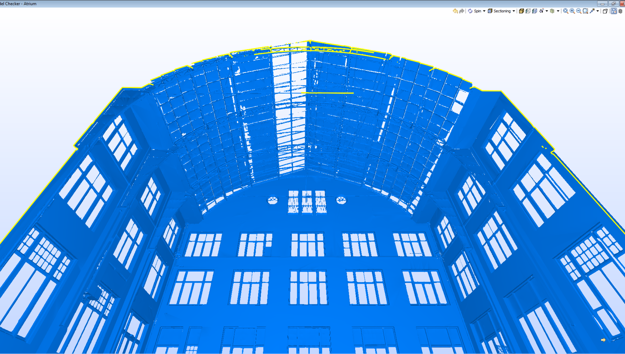Click the green box component icon
Screen dimensions: 625x354
point(552,11)
